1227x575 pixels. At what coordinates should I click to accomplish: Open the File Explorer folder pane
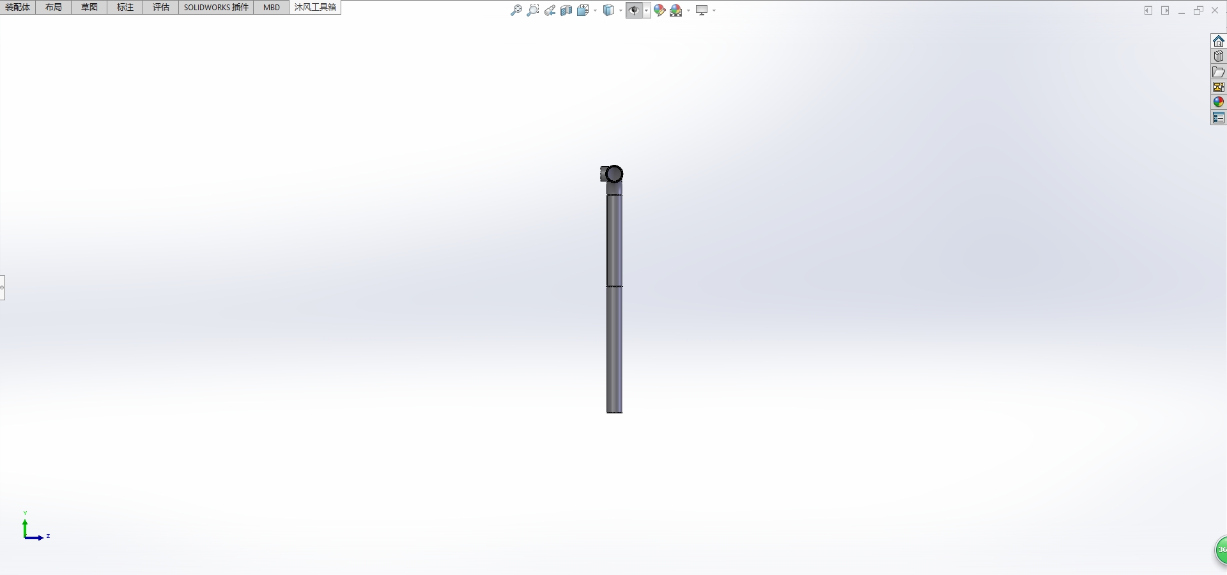[1219, 72]
